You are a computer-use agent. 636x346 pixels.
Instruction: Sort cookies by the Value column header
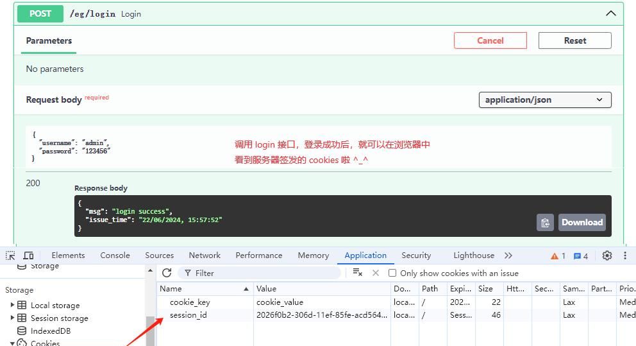click(322, 289)
